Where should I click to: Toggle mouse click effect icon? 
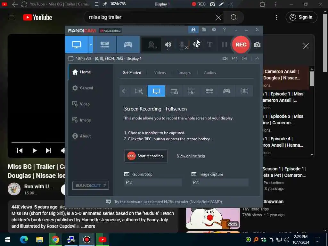[x=196, y=45]
